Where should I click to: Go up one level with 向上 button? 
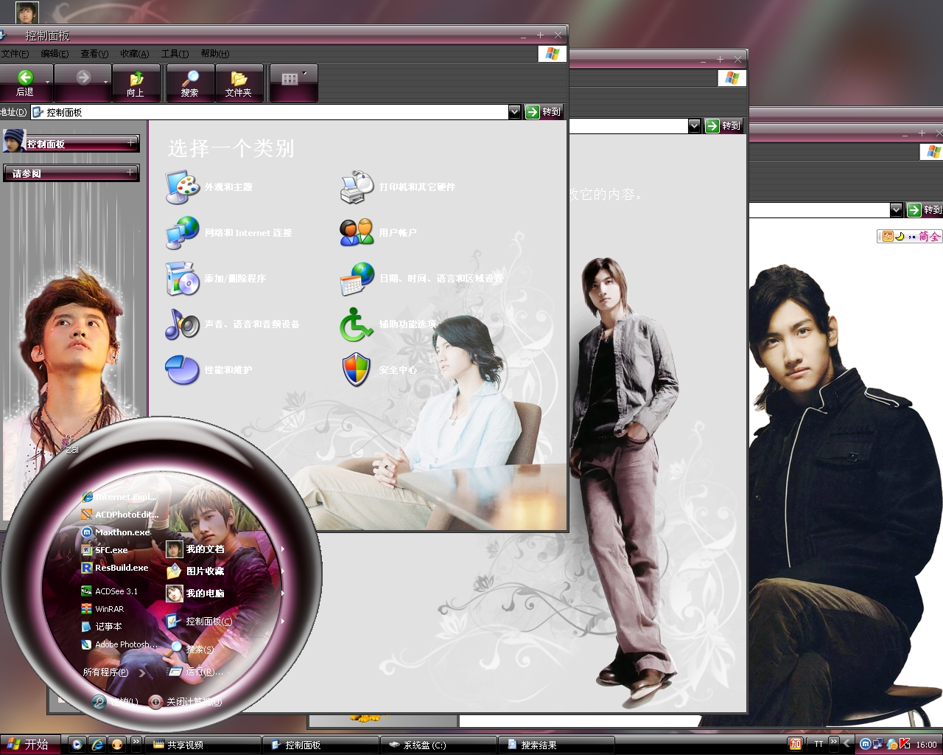pos(136,83)
